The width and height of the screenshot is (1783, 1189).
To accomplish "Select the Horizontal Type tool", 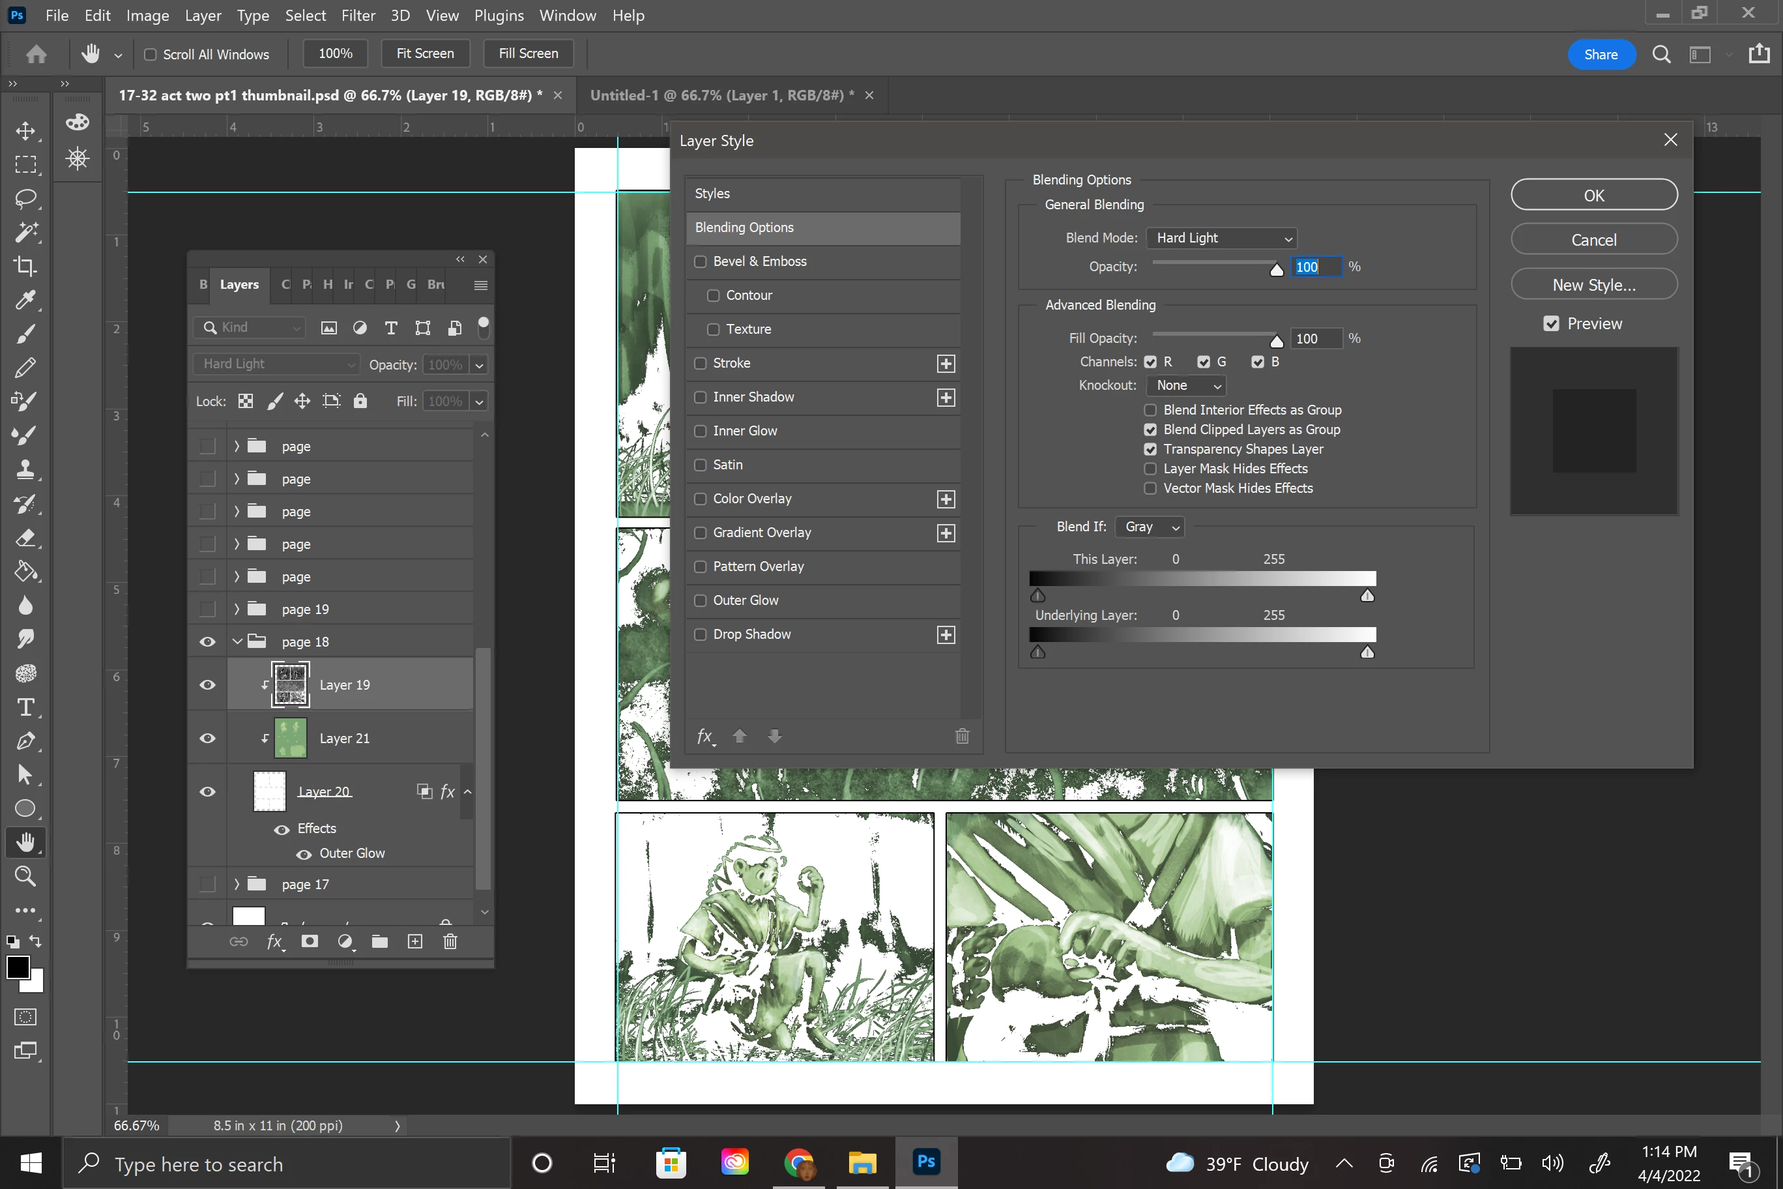I will [x=25, y=707].
